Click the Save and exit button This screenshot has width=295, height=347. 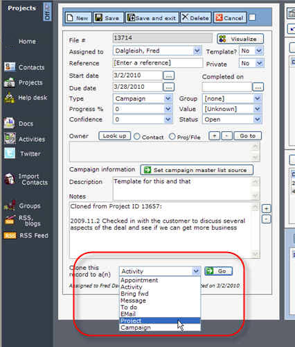click(152, 18)
